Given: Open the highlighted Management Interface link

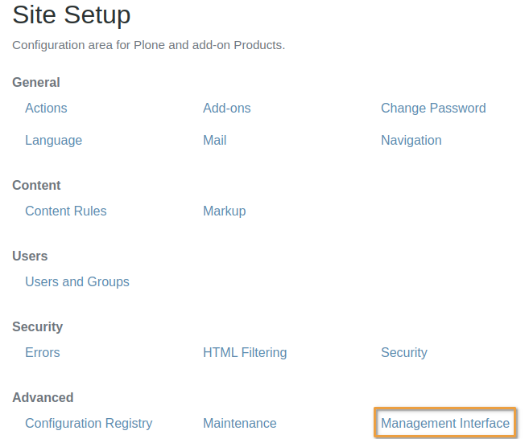Looking at the screenshot, I should tap(444, 423).
